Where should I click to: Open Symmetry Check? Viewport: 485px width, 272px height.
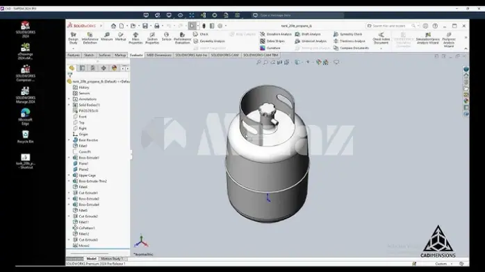click(347, 34)
